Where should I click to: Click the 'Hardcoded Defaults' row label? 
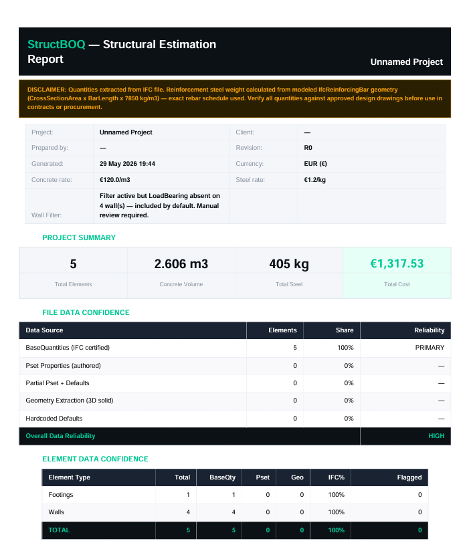pyautogui.click(x=54, y=419)
